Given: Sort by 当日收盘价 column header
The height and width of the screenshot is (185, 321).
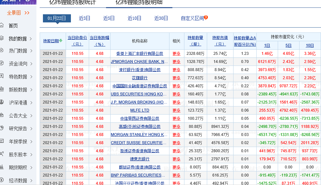Looking at the screenshot, I should pos(77,41).
